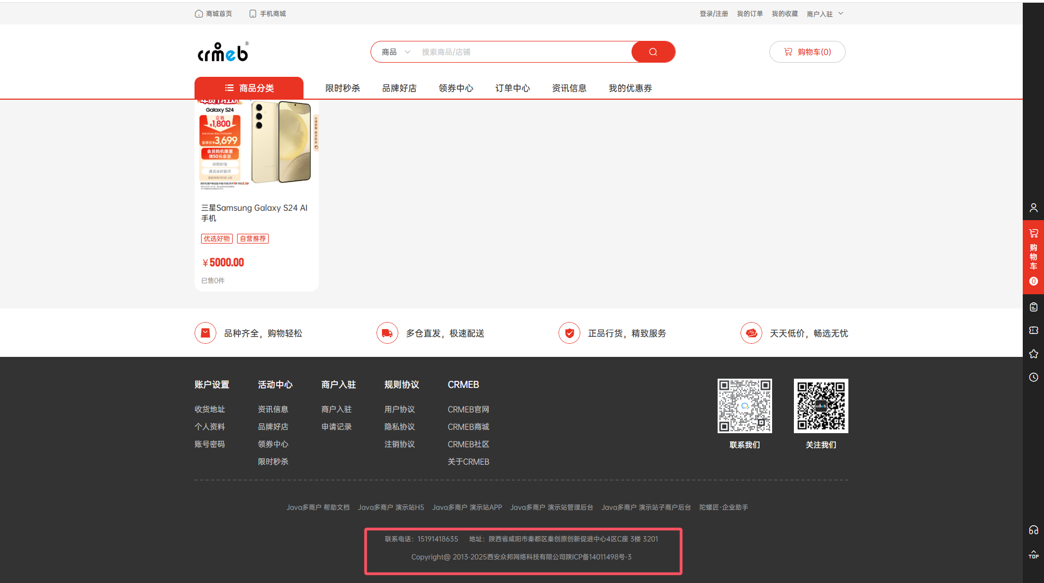The height and width of the screenshot is (583, 1044).
Task: Expand the 商品 search type dropdown
Action: click(x=396, y=52)
